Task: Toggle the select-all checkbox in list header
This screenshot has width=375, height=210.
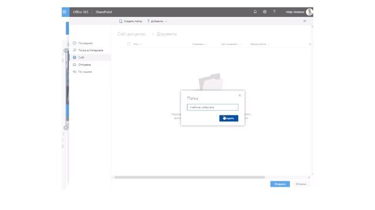Action: pyautogui.click(x=128, y=44)
